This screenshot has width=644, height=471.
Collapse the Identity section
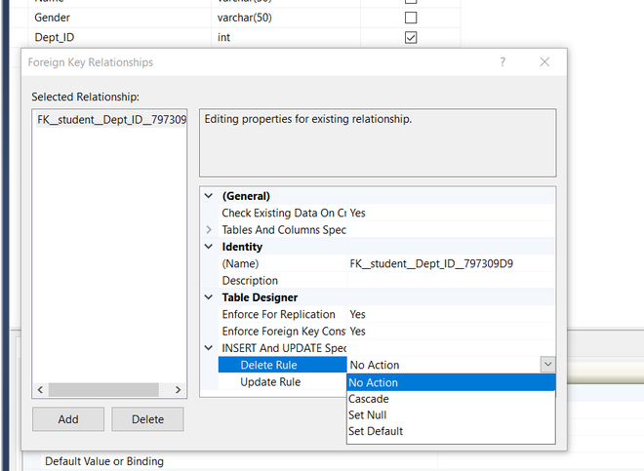[209, 247]
